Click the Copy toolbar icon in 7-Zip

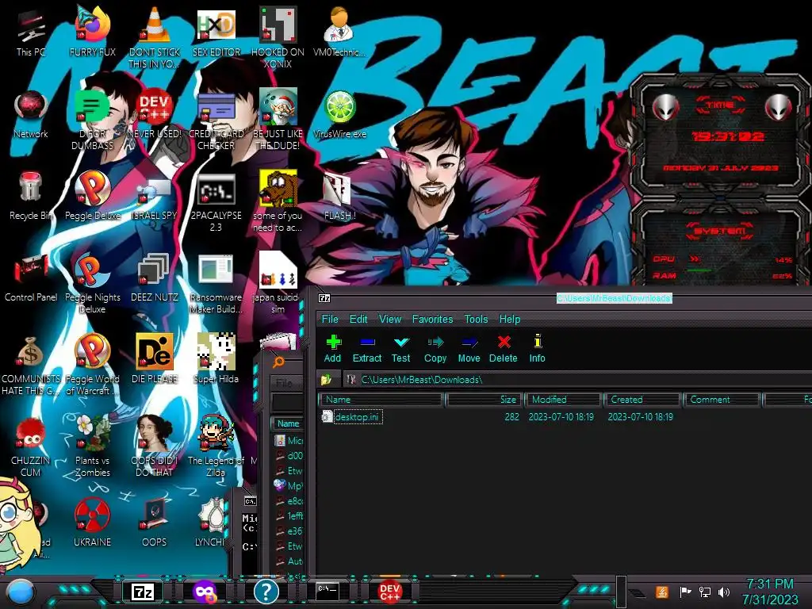[435, 343]
